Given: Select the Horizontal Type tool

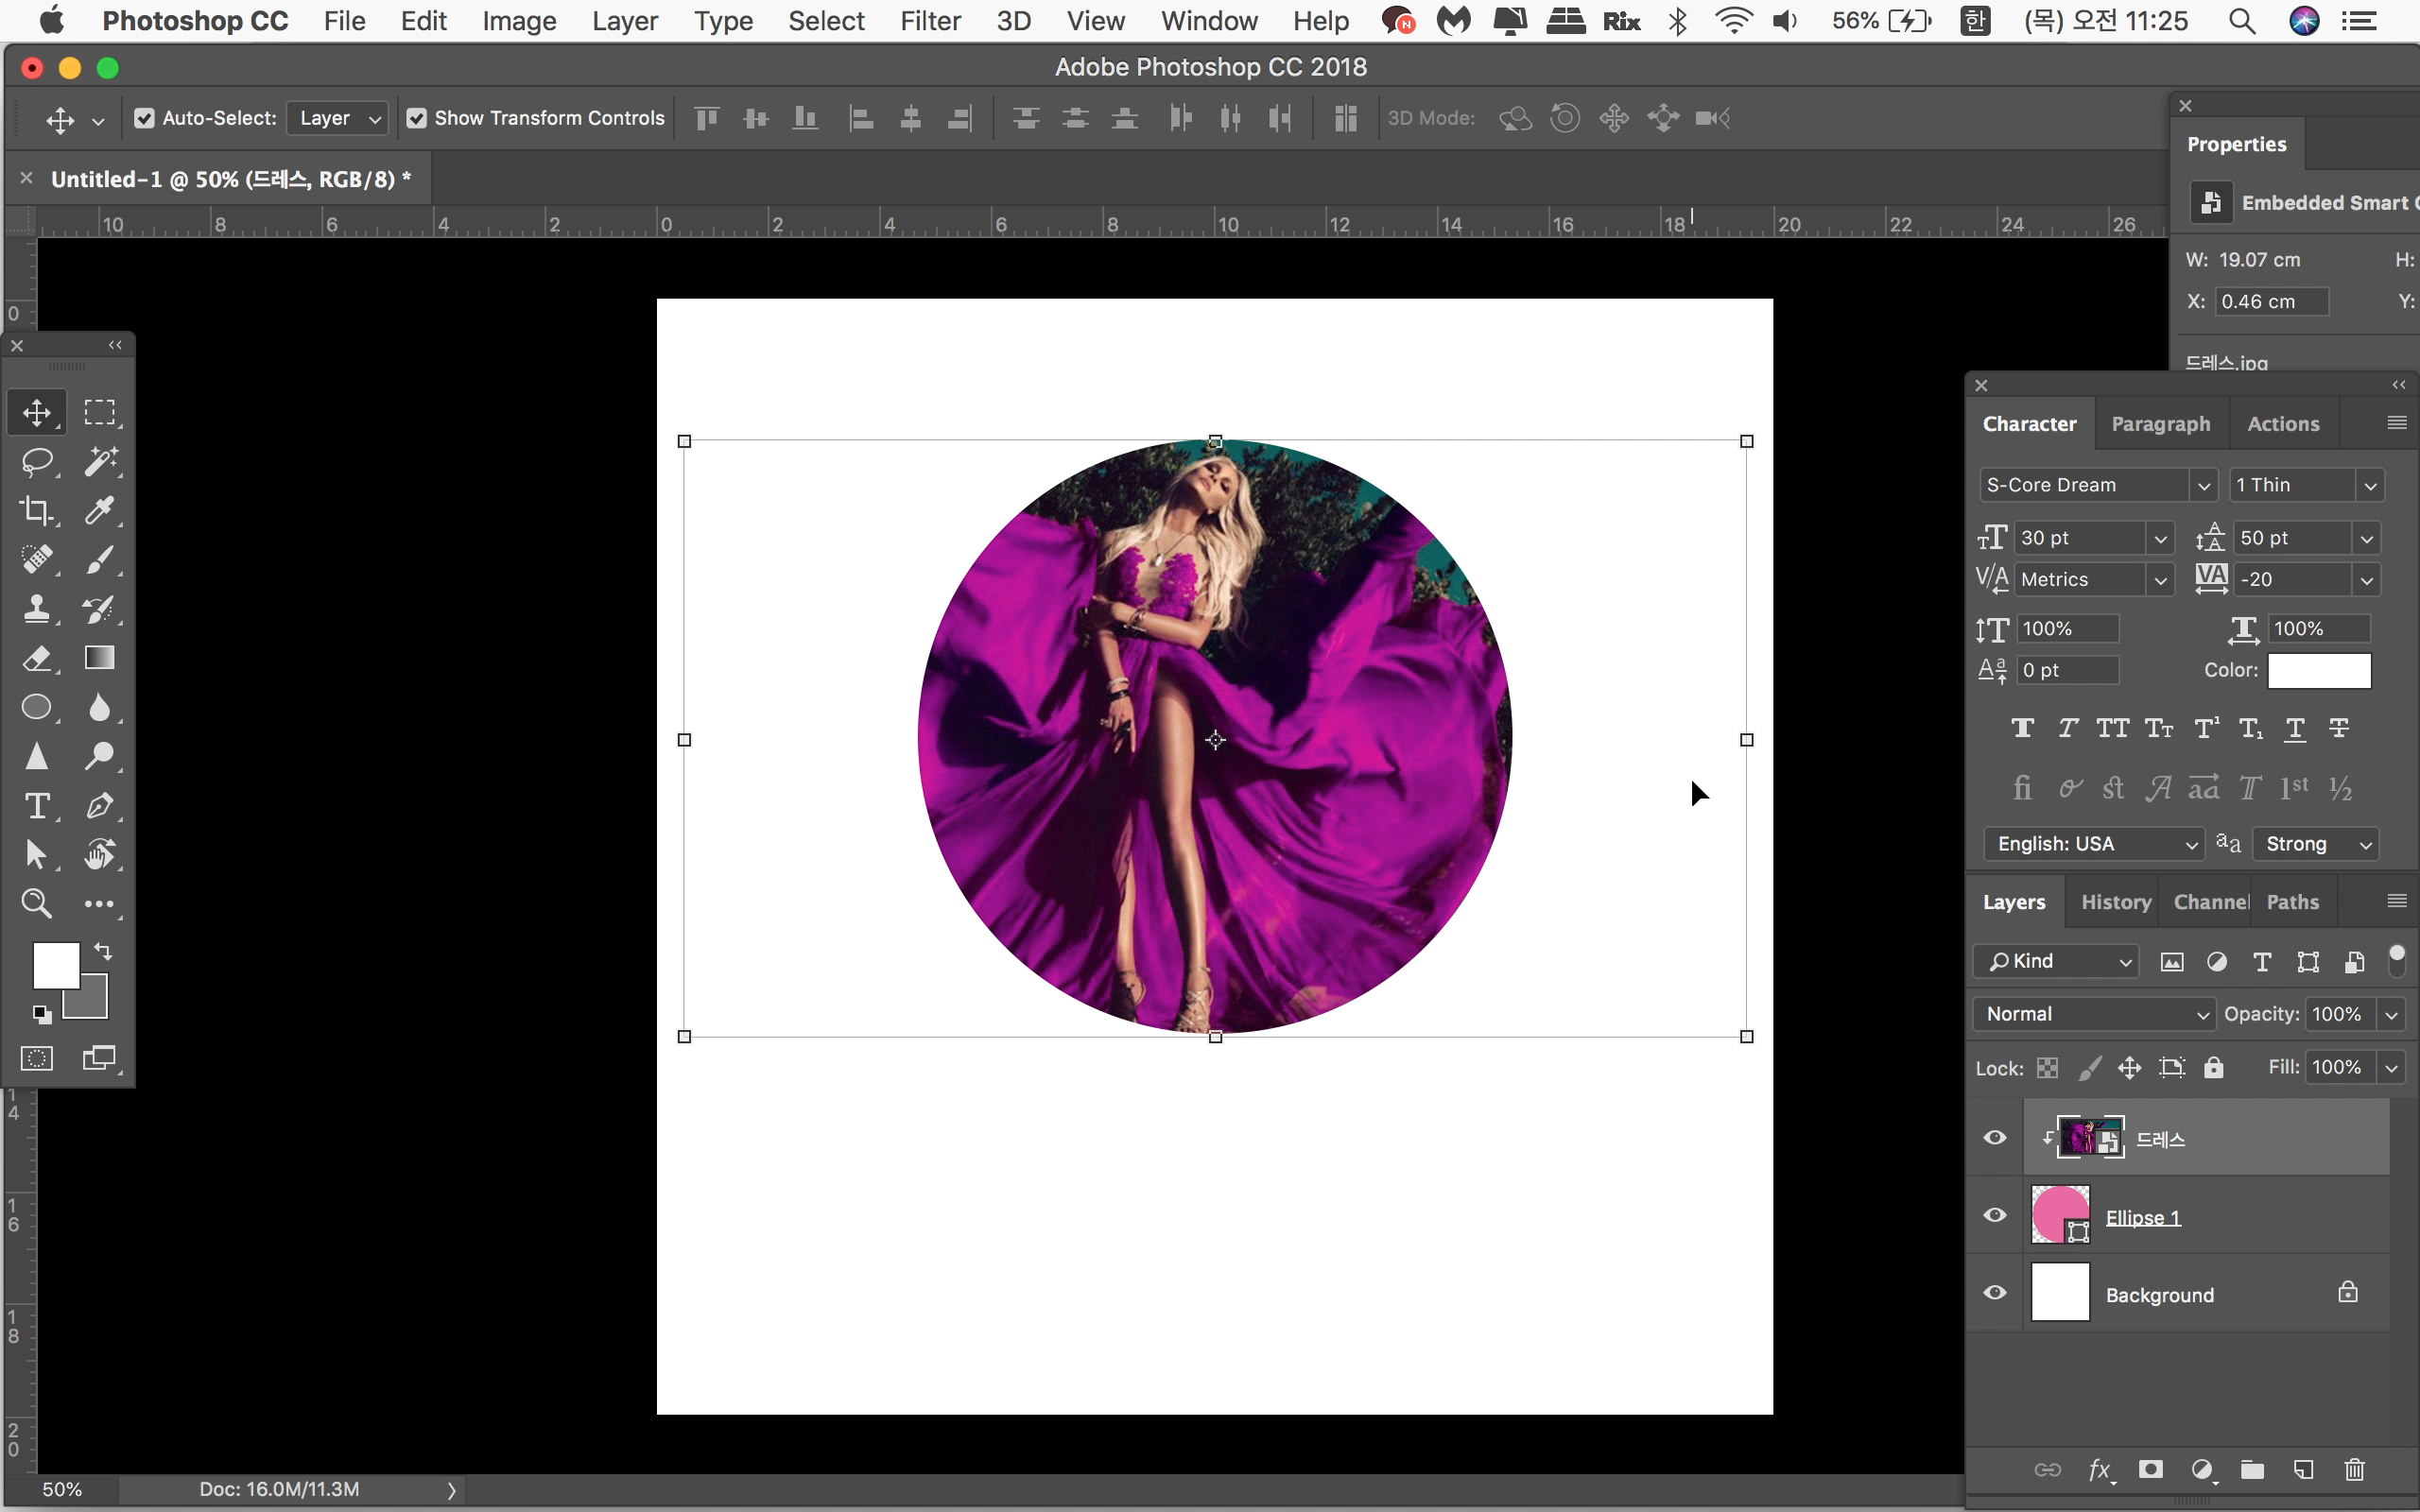Looking at the screenshot, I should tap(37, 805).
